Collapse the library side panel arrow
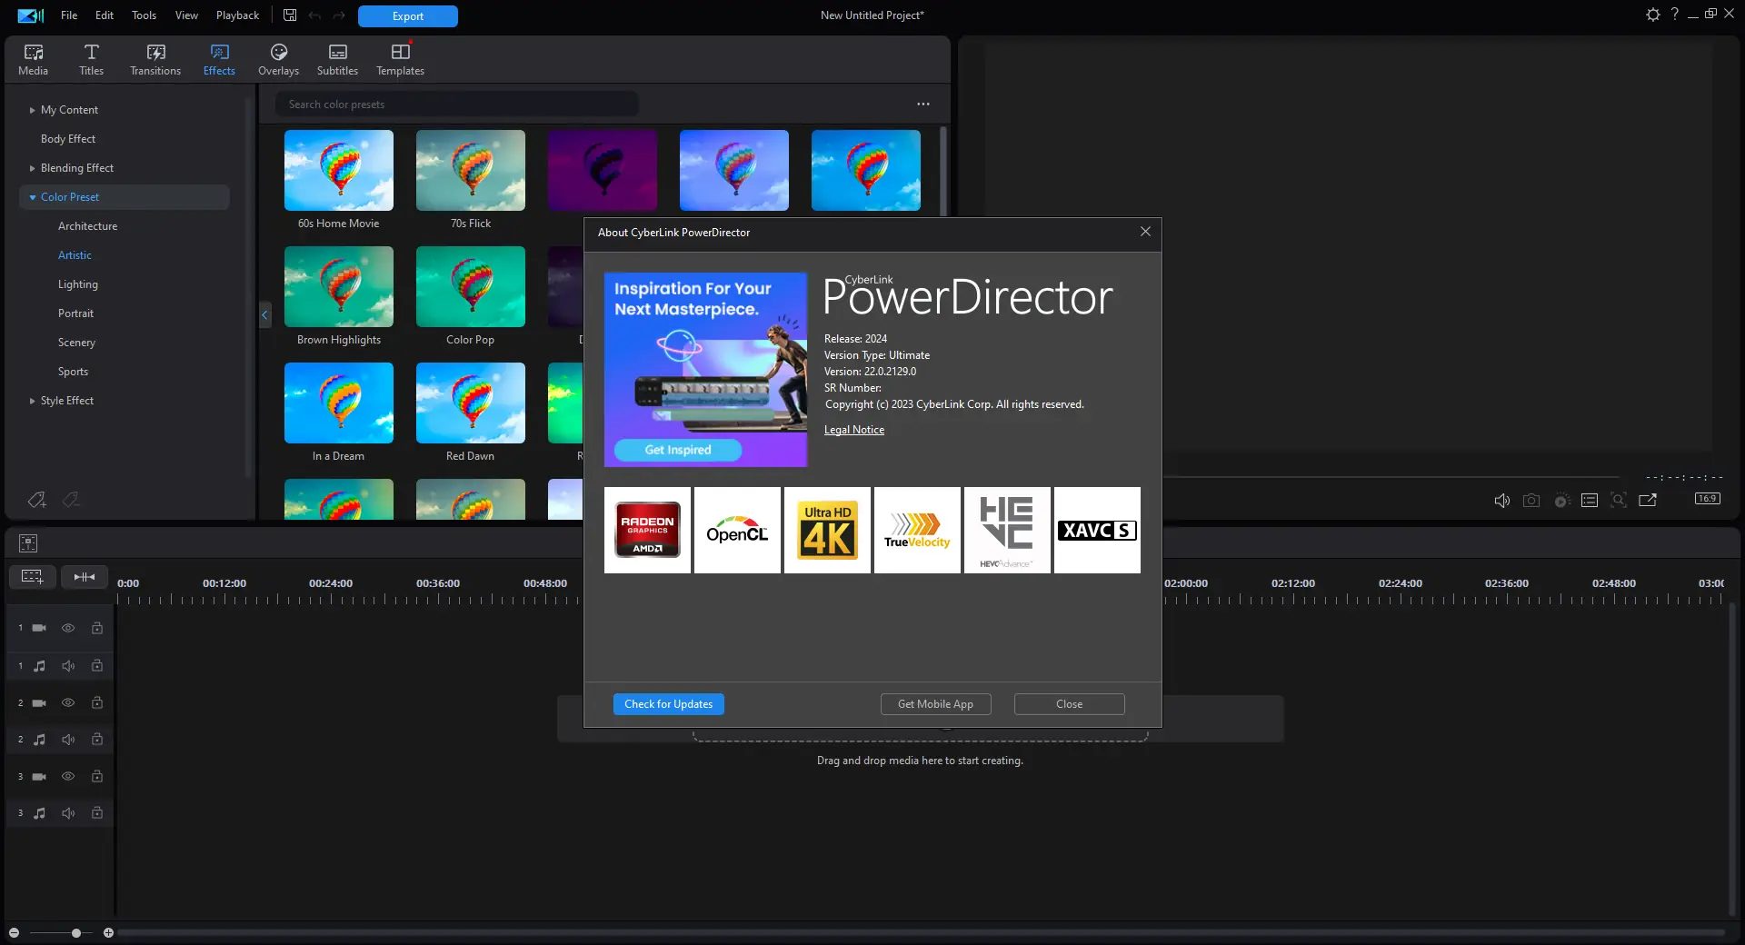The height and width of the screenshot is (945, 1745). 264,315
